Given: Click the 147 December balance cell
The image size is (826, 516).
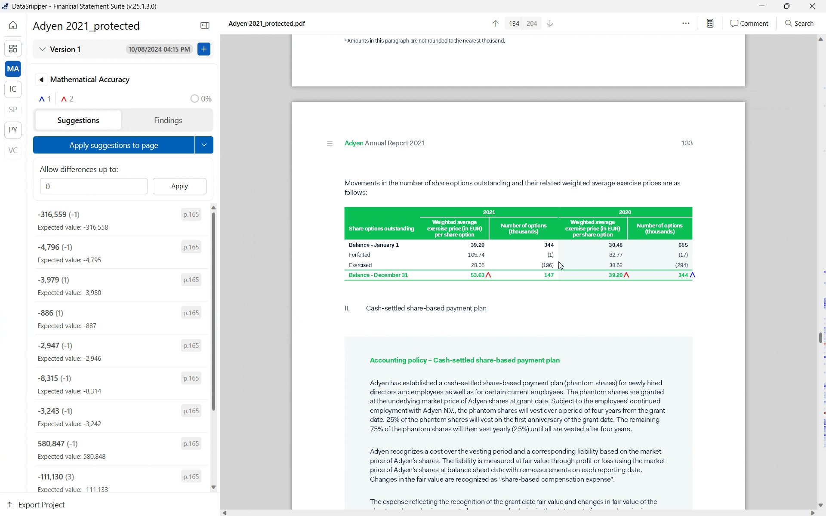Looking at the screenshot, I should (x=549, y=275).
